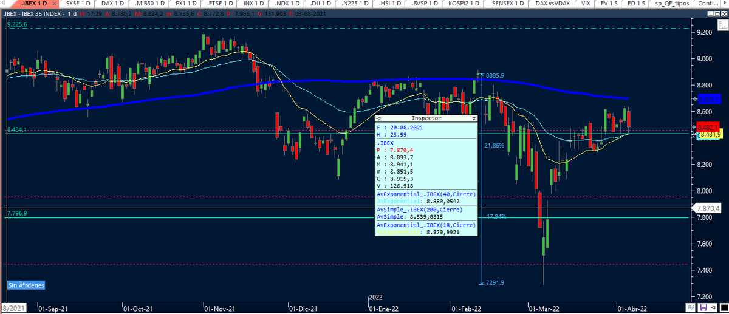Viewport: 729px width, 314px height.
Task: Click the red 8.482,1 price tag on axis
Action: pyautogui.click(x=708, y=127)
